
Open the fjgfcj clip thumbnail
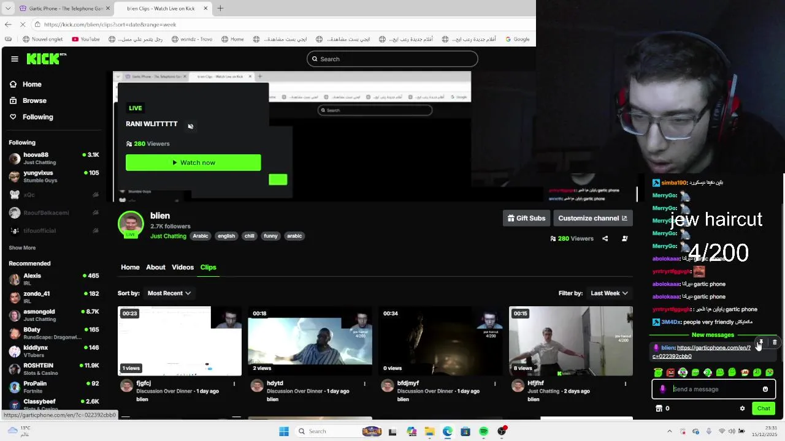click(x=180, y=341)
